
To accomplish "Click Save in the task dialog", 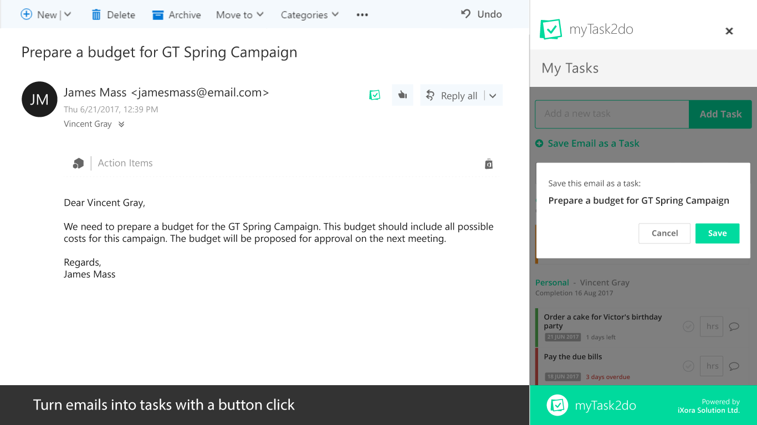I will click(717, 234).
